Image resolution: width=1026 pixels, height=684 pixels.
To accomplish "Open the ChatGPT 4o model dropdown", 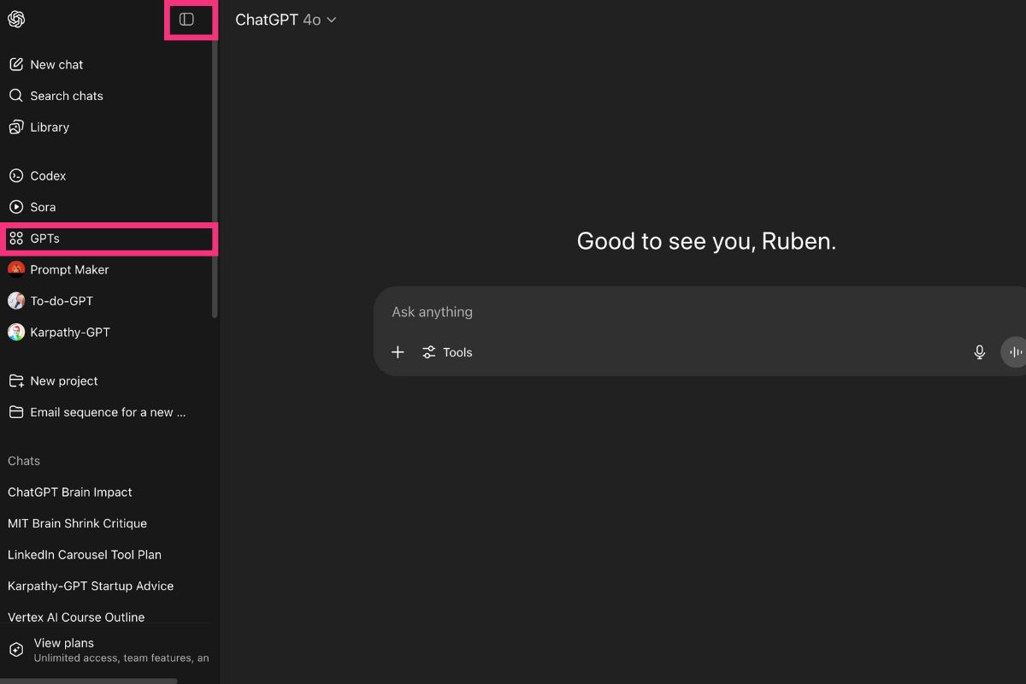I will (286, 20).
